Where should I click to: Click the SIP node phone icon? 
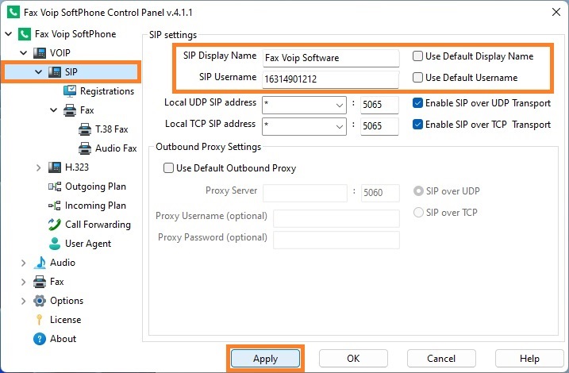pos(55,72)
